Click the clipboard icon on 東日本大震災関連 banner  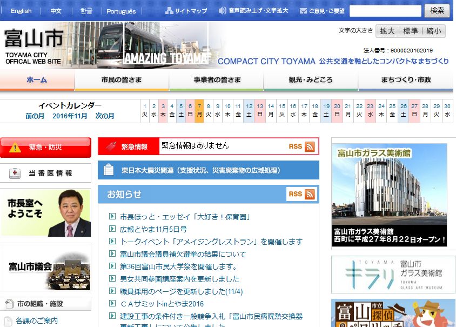[109, 170]
